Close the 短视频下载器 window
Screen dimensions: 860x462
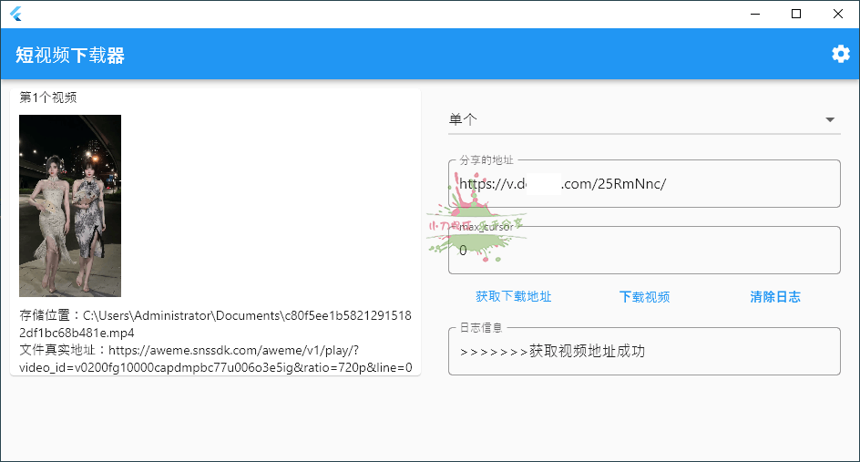838,14
